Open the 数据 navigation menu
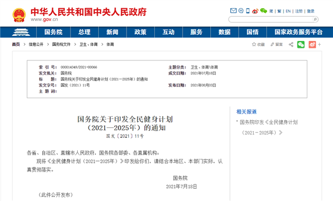333x201 pixels. [224, 32]
